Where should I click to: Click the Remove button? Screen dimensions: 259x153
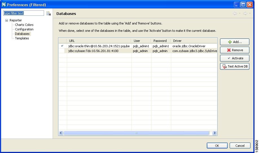pyautogui.click(x=234, y=50)
